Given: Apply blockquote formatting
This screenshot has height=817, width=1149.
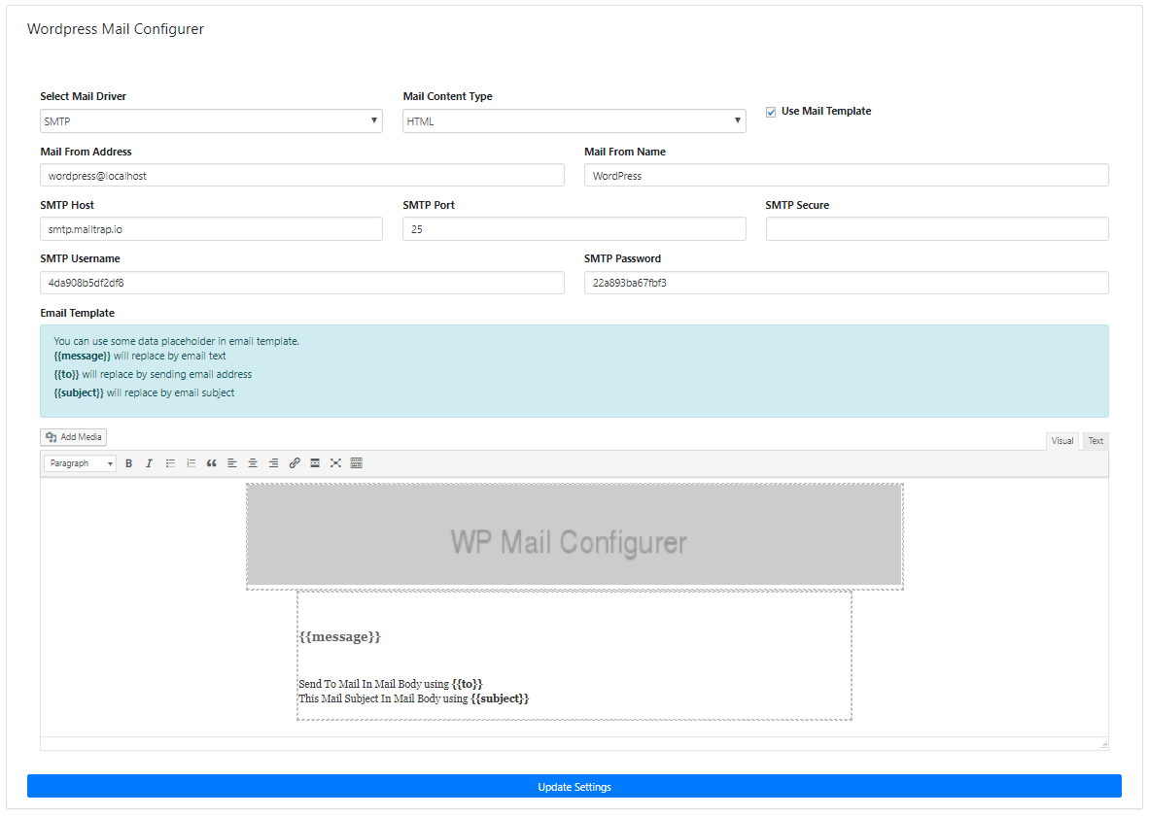Looking at the screenshot, I should pos(212,463).
